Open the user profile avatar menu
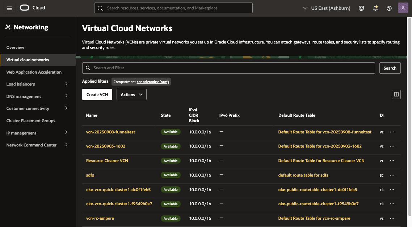412x227 pixels. pyautogui.click(x=403, y=8)
